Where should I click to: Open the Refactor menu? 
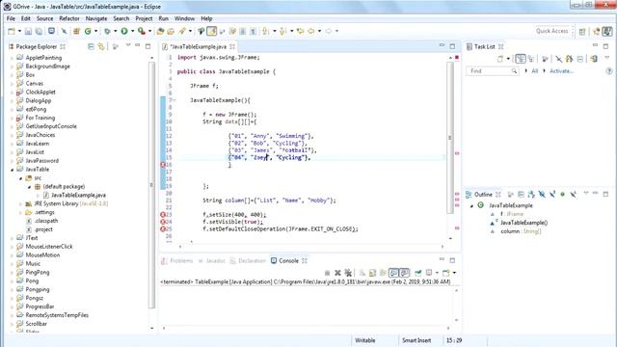[x=69, y=18]
